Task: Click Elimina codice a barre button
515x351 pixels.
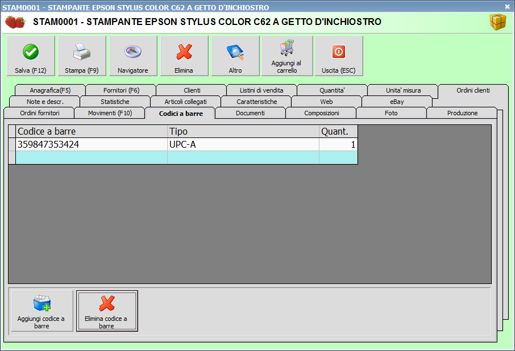Action: (x=107, y=311)
